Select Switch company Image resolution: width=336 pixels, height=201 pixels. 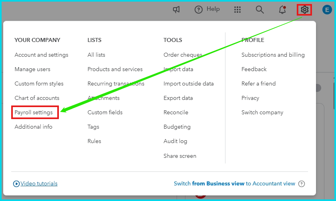(x=262, y=112)
